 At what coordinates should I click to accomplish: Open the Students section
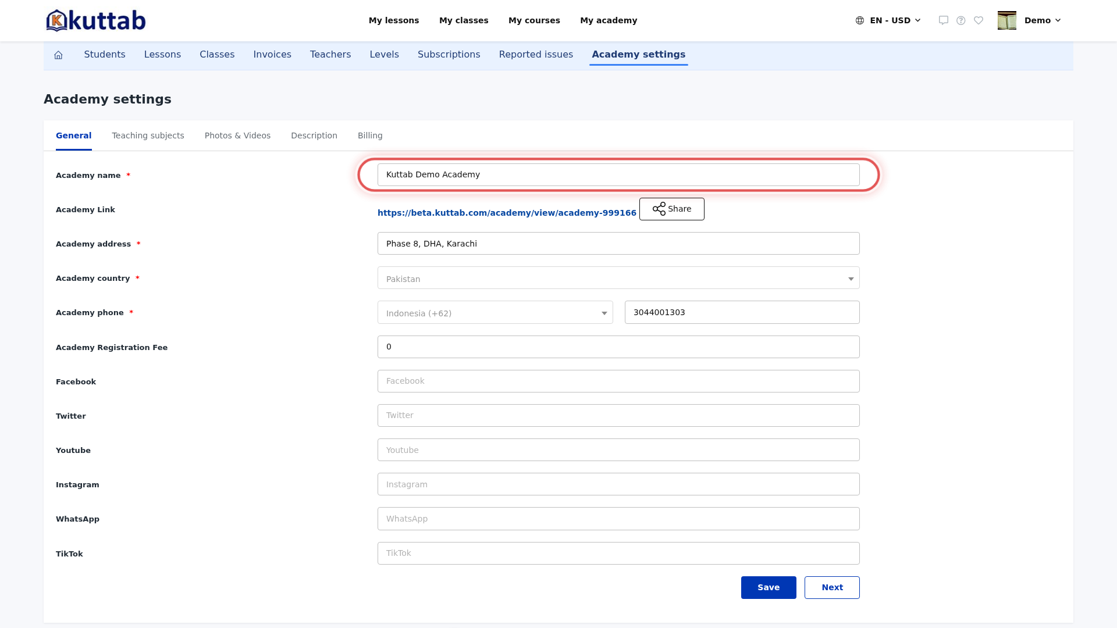click(x=105, y=55)
